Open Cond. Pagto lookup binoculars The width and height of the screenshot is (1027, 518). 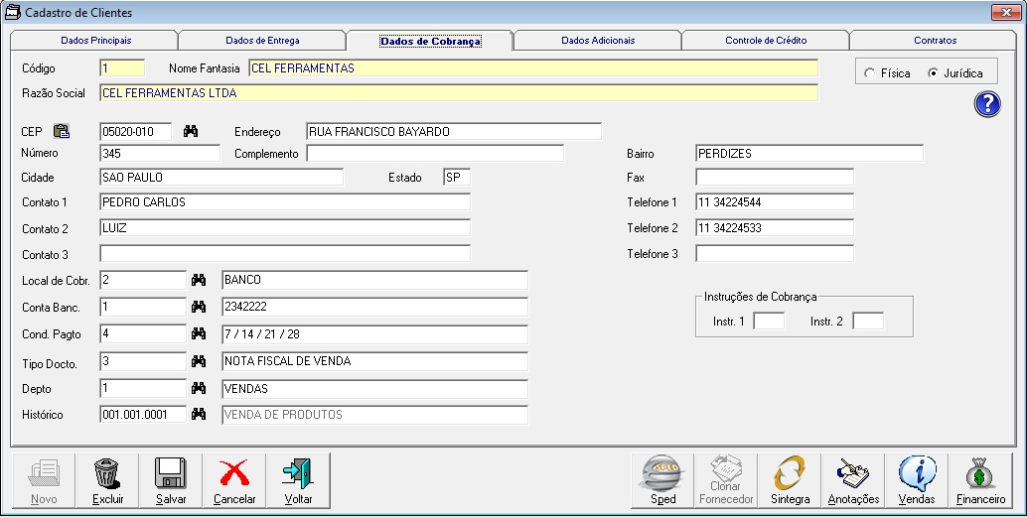coord(198,333)
